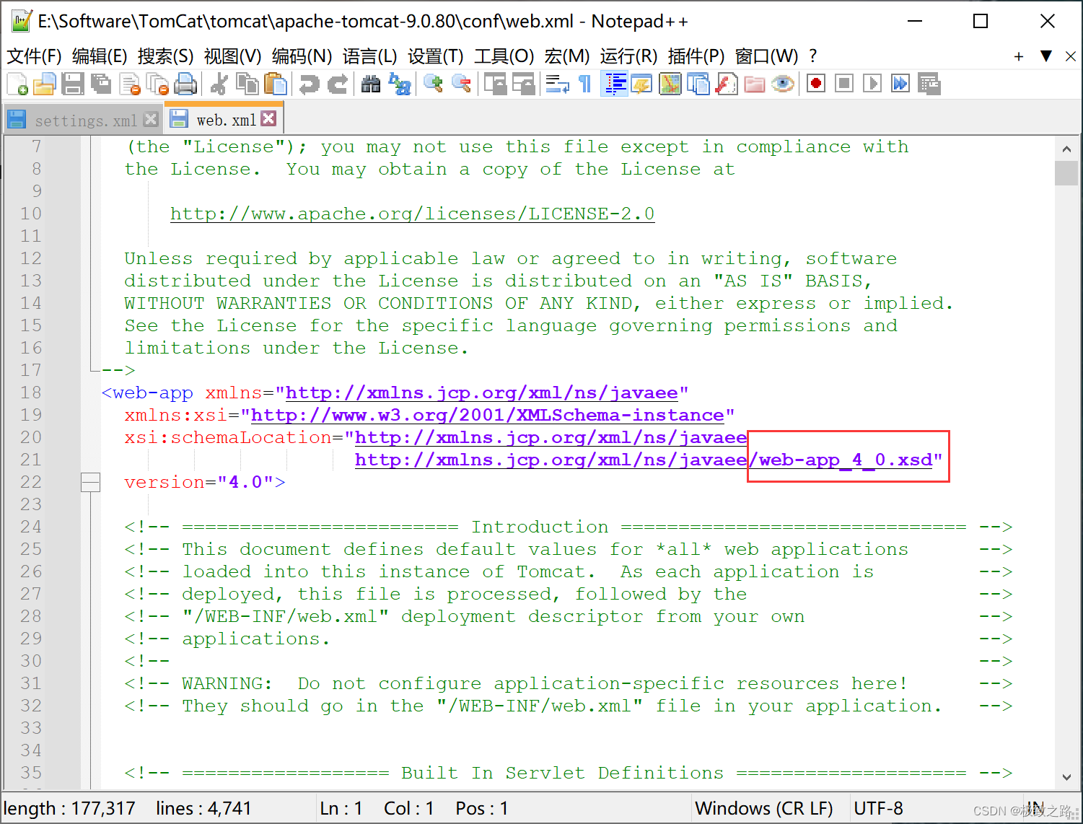Create a new file with New icon

(17, 84)
